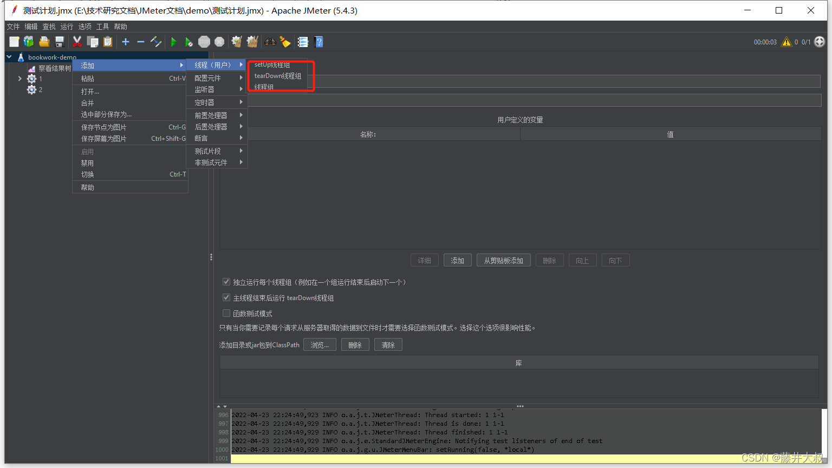Choose tearDown线程组 from the submenu

(x=278, y=76)
